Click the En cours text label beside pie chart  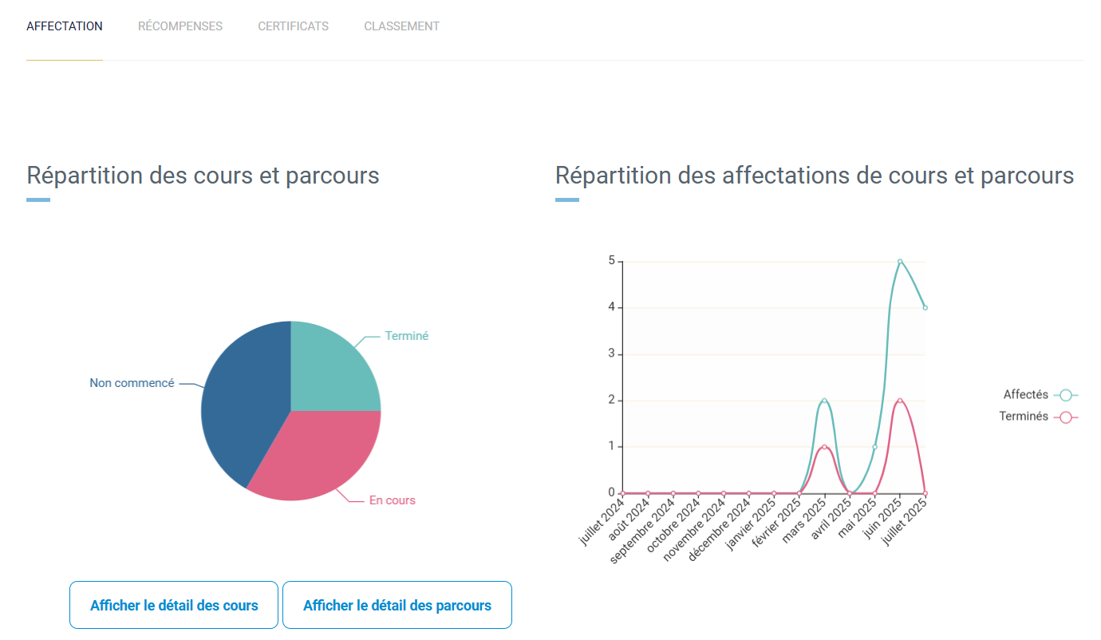[392, 500]
